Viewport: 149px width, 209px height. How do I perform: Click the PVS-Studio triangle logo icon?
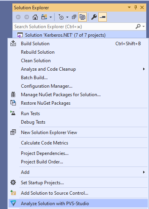(13, 204)
